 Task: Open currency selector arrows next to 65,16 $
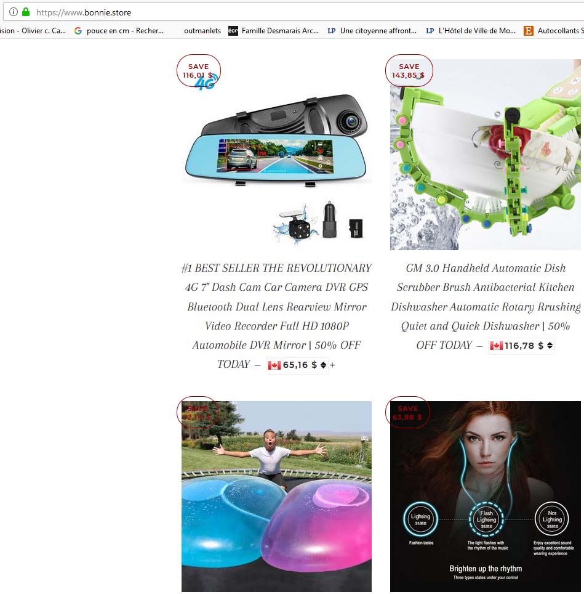click(323, 365)
